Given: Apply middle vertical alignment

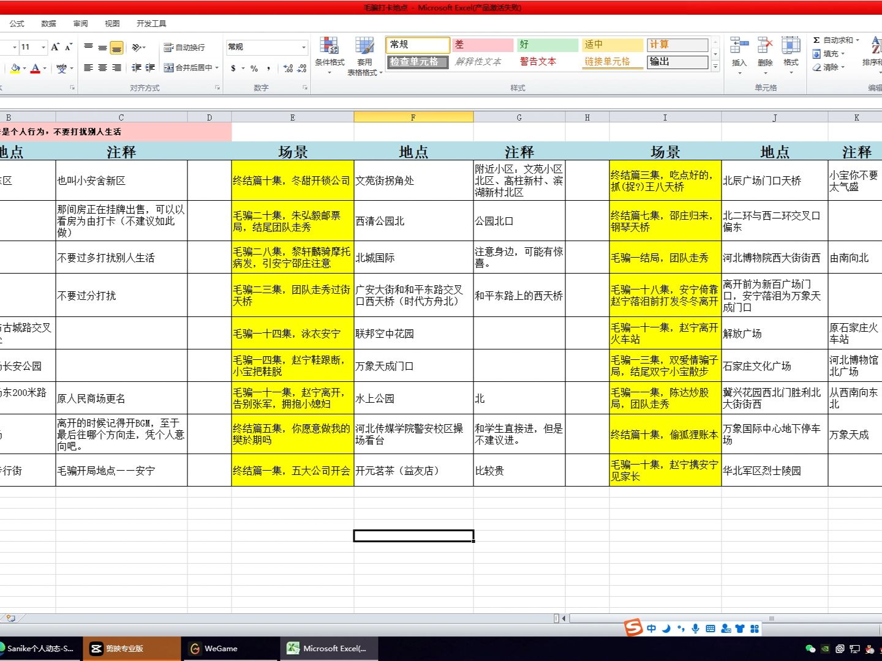Looking at the screenshot, I should (x=102, y=47).
